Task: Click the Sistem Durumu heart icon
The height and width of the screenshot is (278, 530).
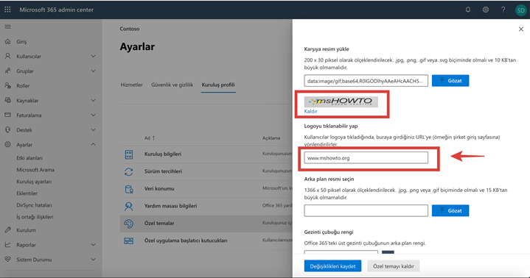Action: point(8,260)
